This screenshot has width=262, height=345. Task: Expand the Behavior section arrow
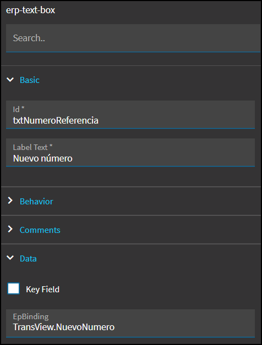click(x=10, y=201)
